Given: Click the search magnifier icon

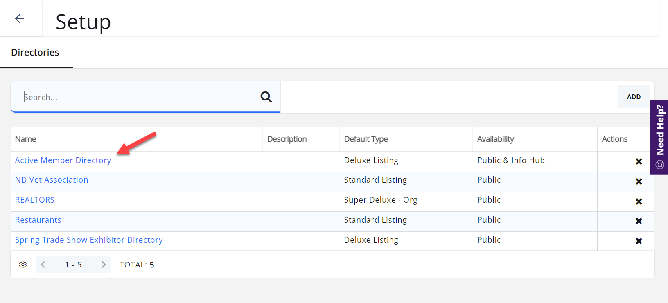Looking at the screenshot, I should point(266,97).
